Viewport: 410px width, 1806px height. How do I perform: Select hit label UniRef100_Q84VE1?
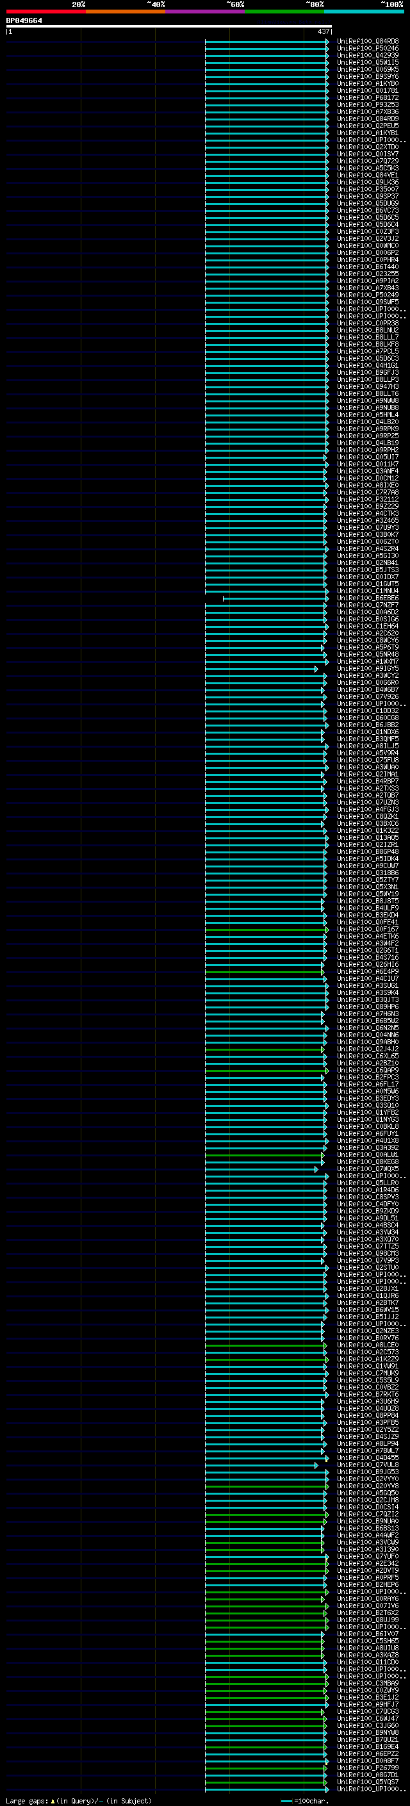pyautogui.click(x=368, y=176)
